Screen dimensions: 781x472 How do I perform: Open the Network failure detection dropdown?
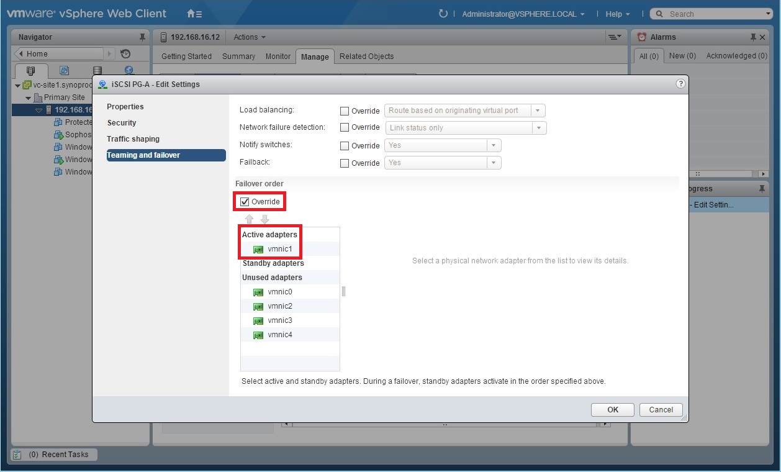539,127
